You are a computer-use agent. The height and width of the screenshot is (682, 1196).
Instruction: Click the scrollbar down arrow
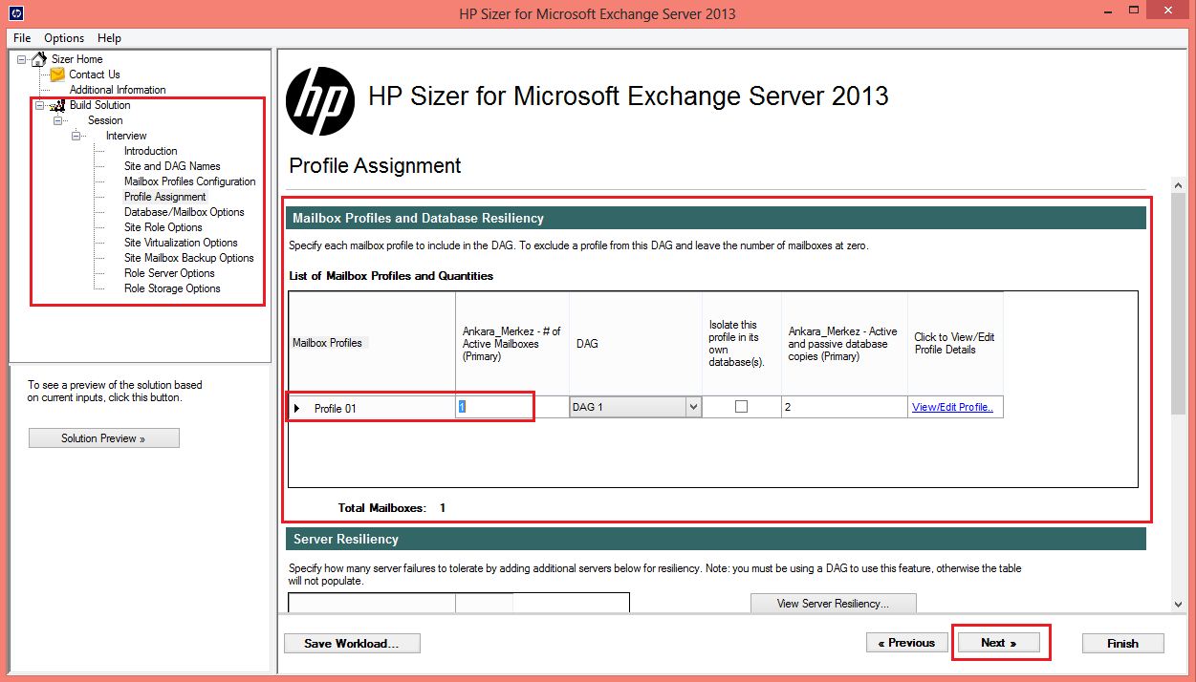[1178, 604]
